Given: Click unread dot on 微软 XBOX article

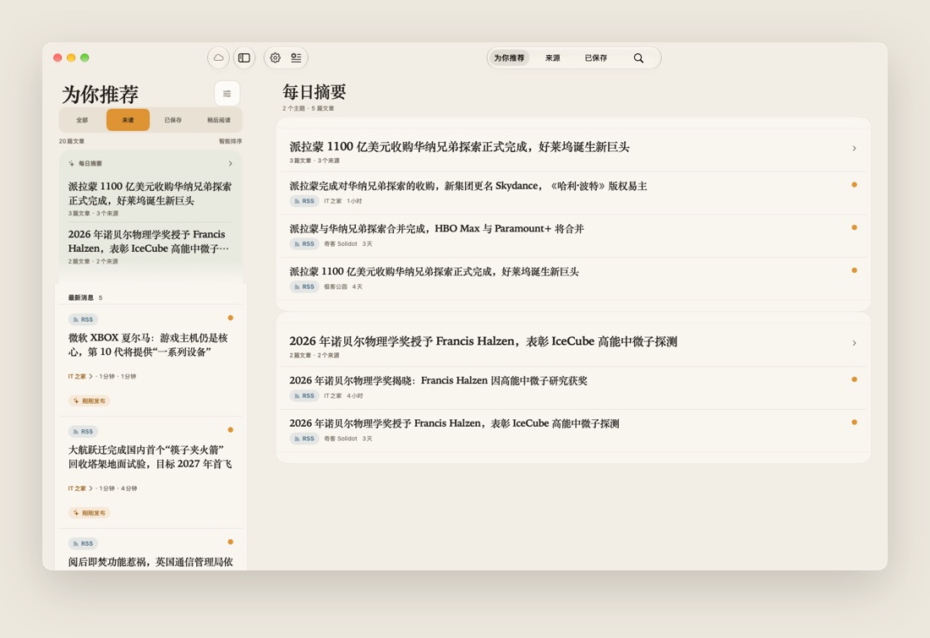Looking at the screenshot, I should [231, 318].
